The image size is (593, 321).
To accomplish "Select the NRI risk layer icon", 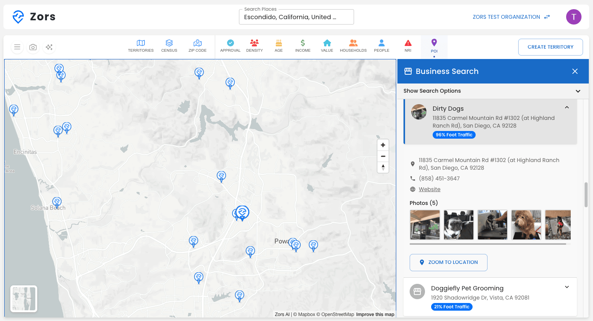I will 408,46.
